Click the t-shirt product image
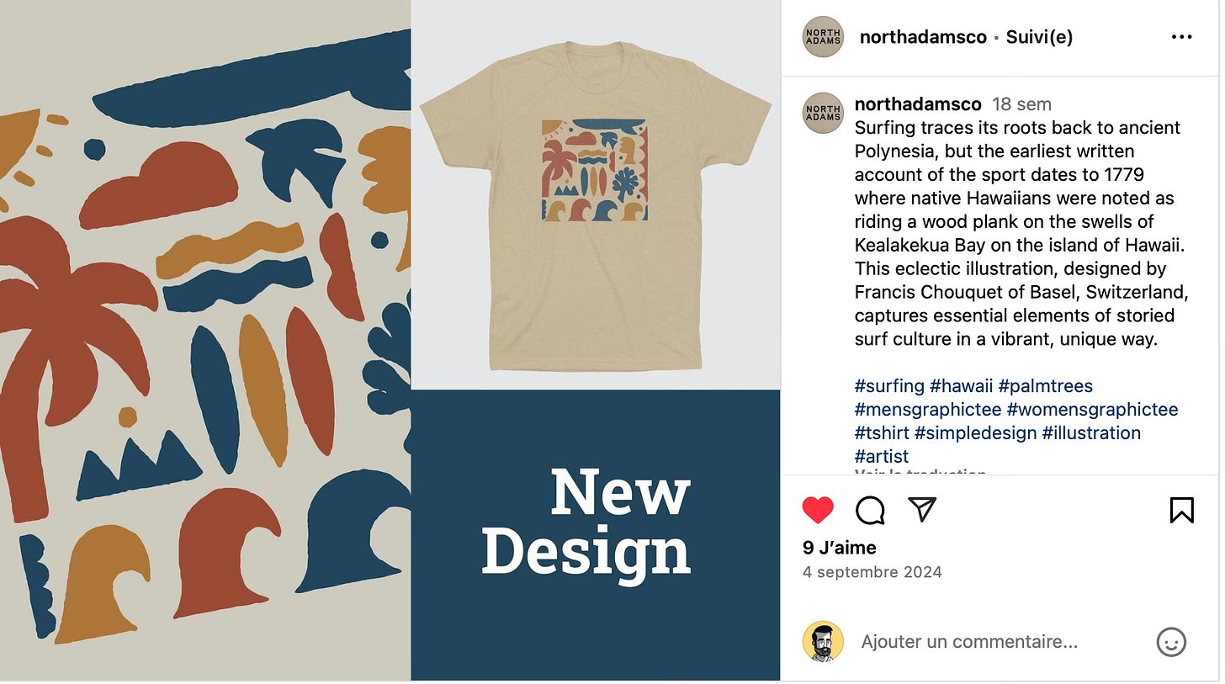Image resolution: width=1225 pixels, height=684 pixels. click(x=595, y=206)
